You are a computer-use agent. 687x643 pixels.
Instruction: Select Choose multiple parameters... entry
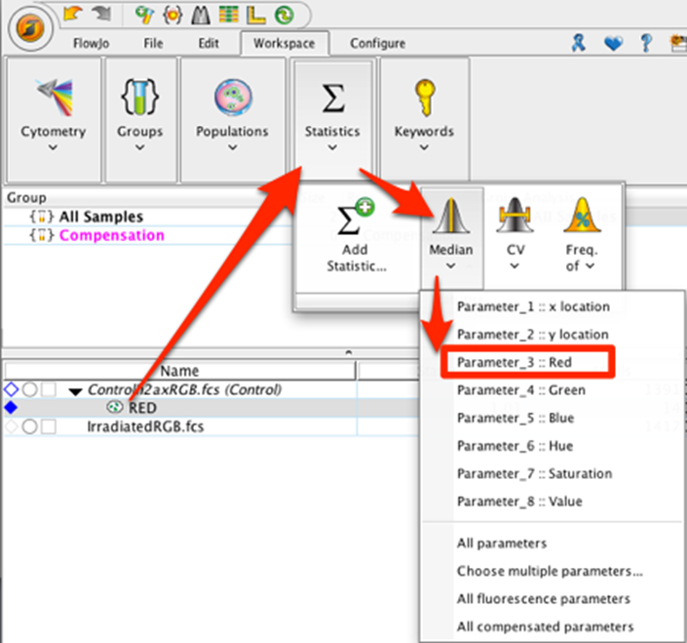tap(550, 571)
